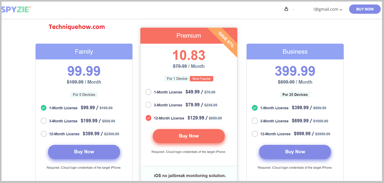Click the BUY NOW header button
The image size is (384, 183).
pos(365,9)
